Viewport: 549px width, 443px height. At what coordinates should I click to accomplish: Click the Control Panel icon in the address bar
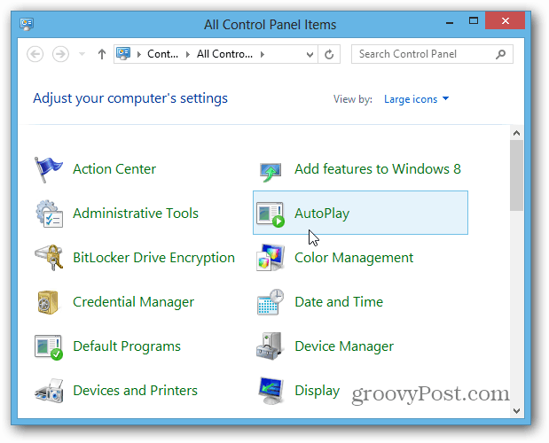123,54
